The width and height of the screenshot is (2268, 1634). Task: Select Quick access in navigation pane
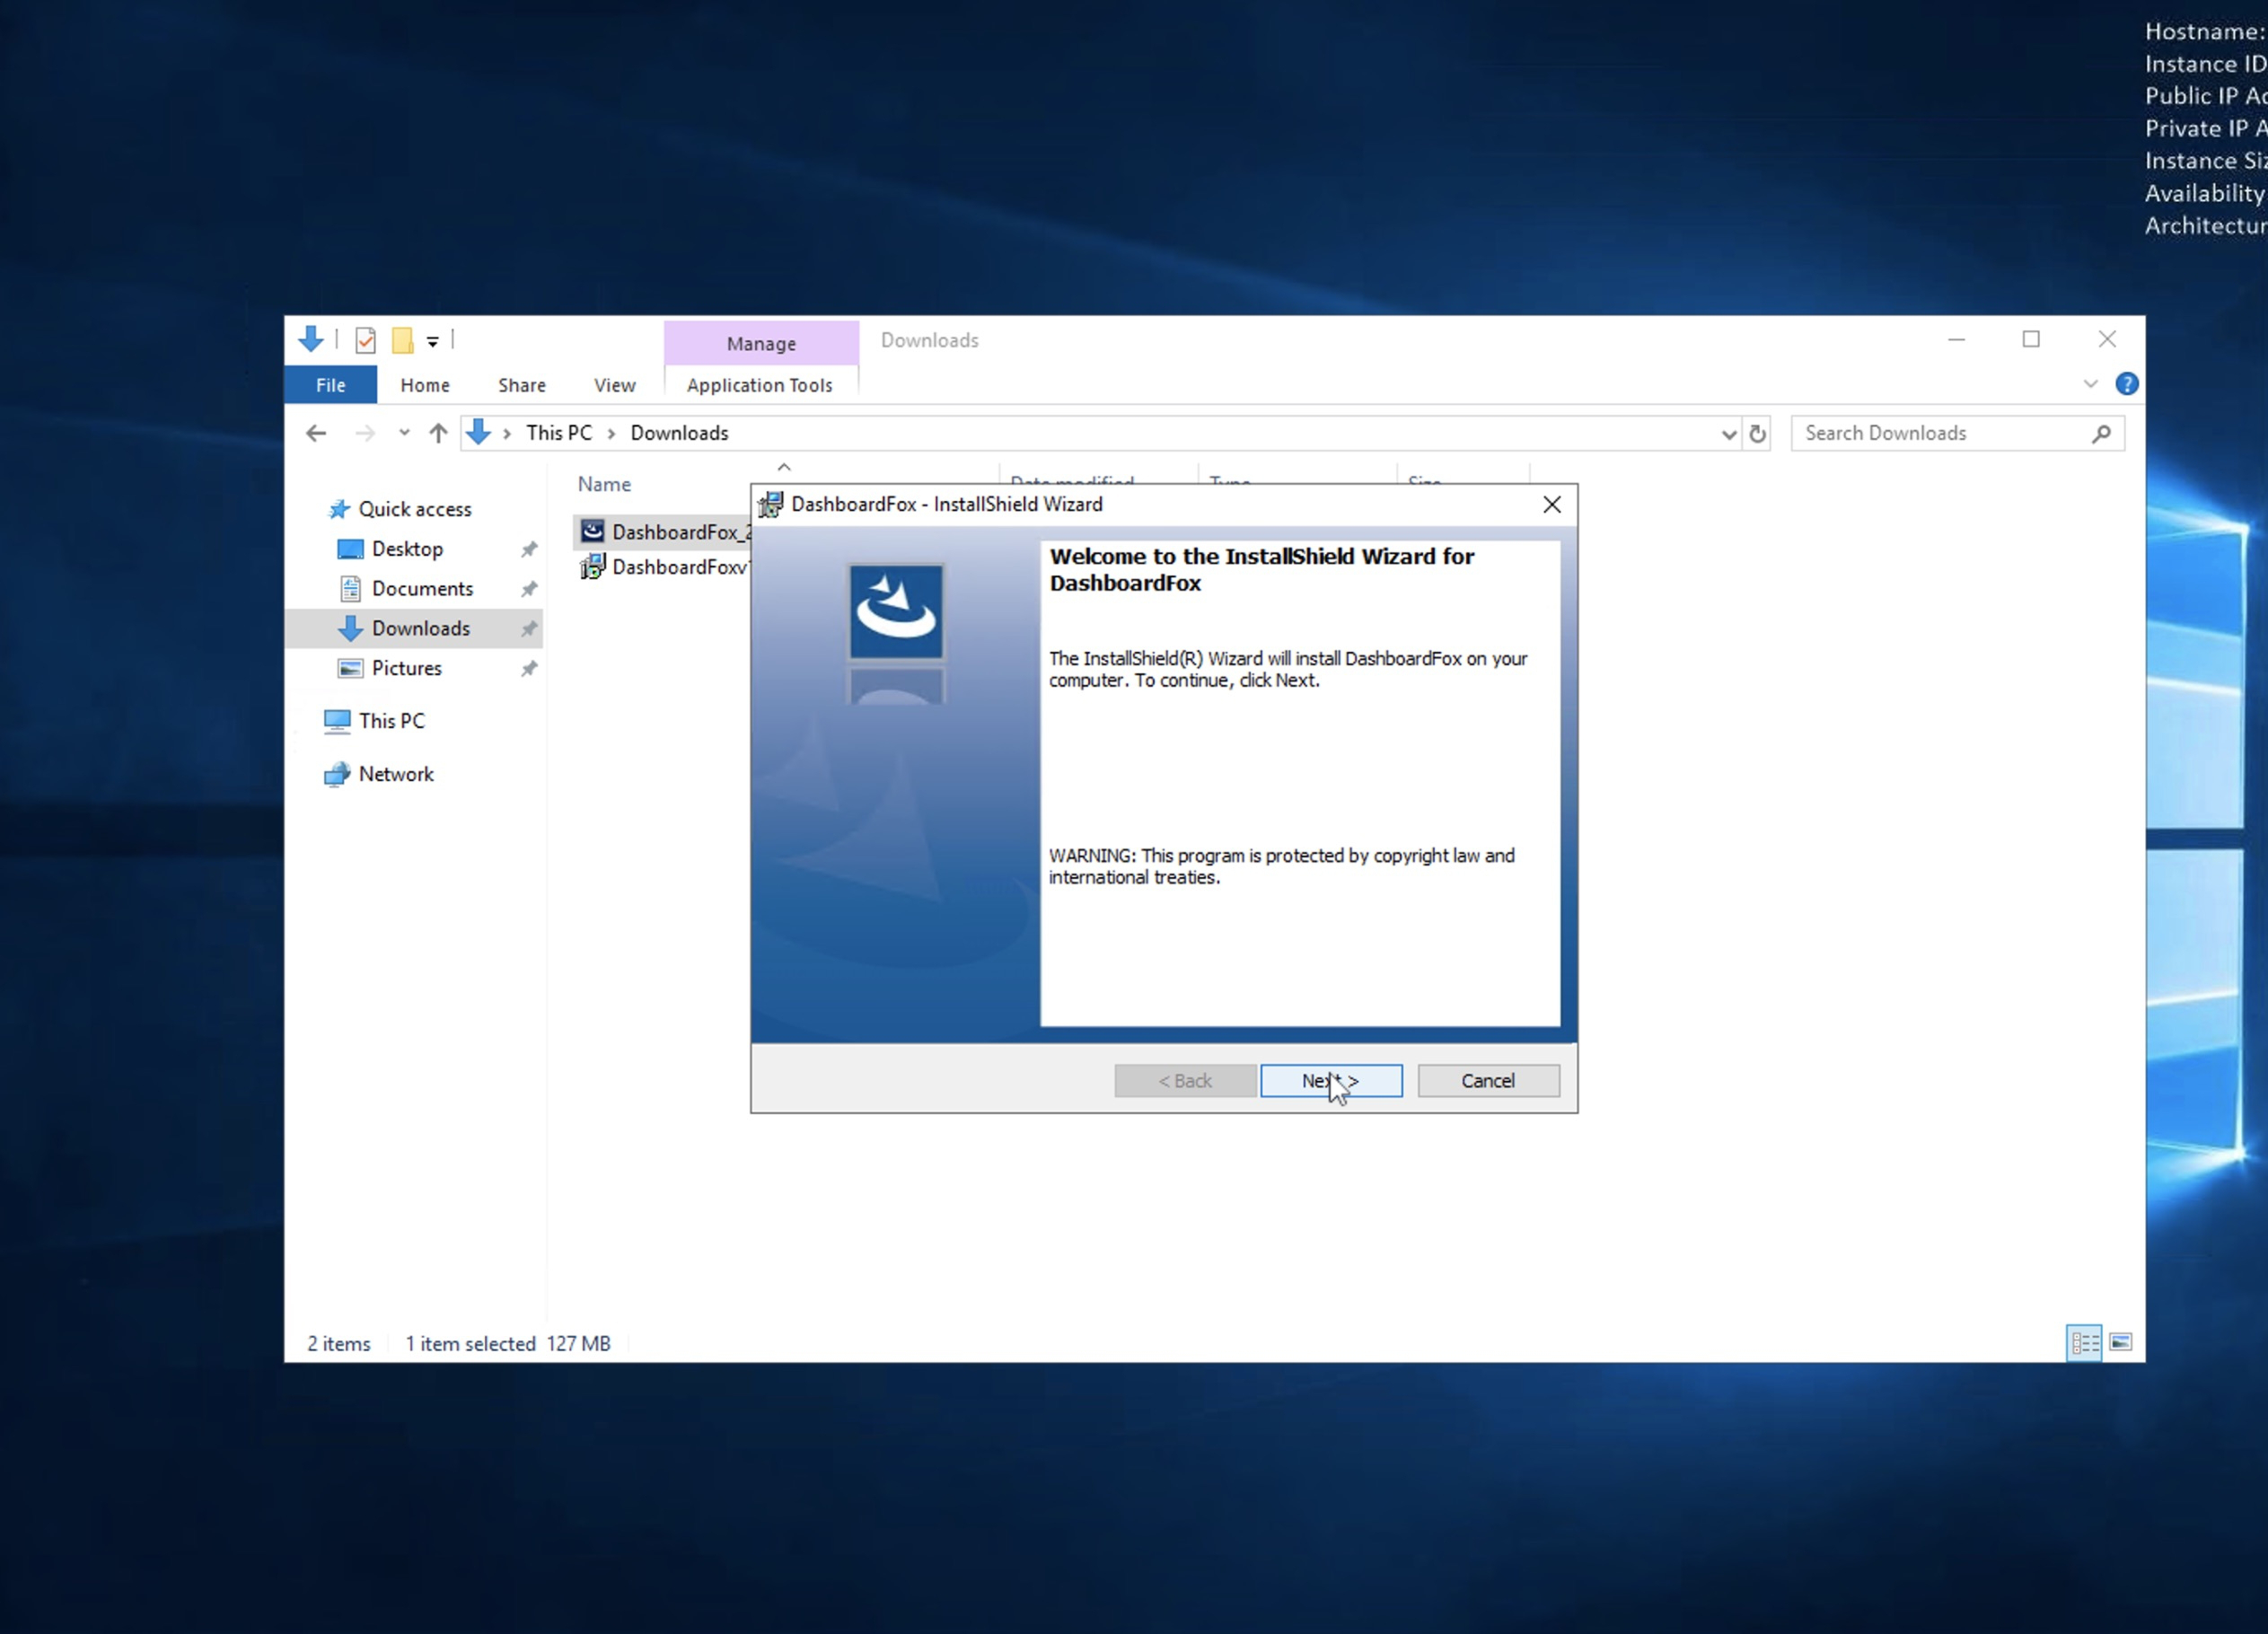415,509
